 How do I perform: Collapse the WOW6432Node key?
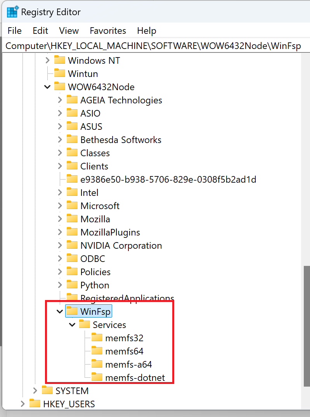click(47, 87)
